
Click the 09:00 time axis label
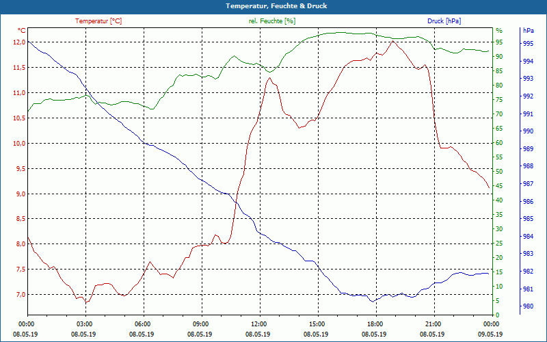[x=200, y=324]
